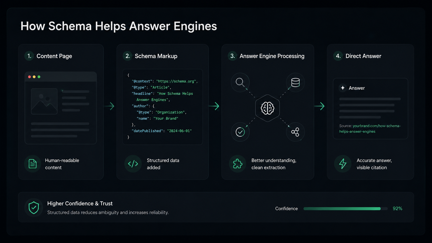Click the 92% confidence value
432x243 pixels.
click(397, 209)
